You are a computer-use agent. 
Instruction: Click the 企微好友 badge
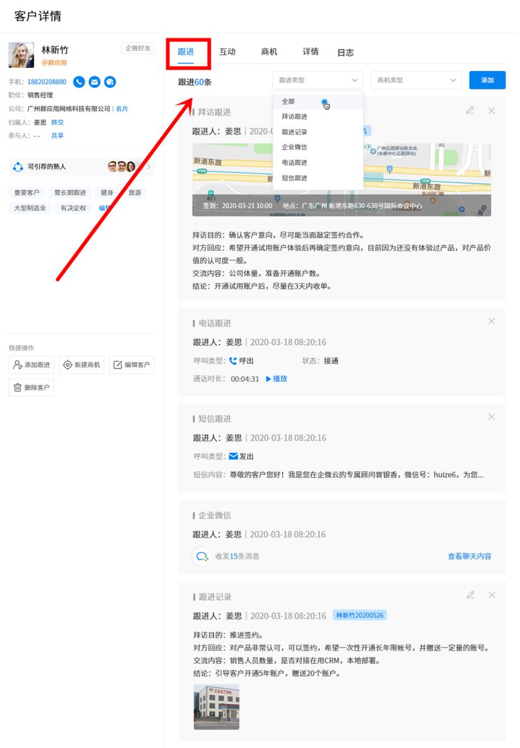coord(138,48)
